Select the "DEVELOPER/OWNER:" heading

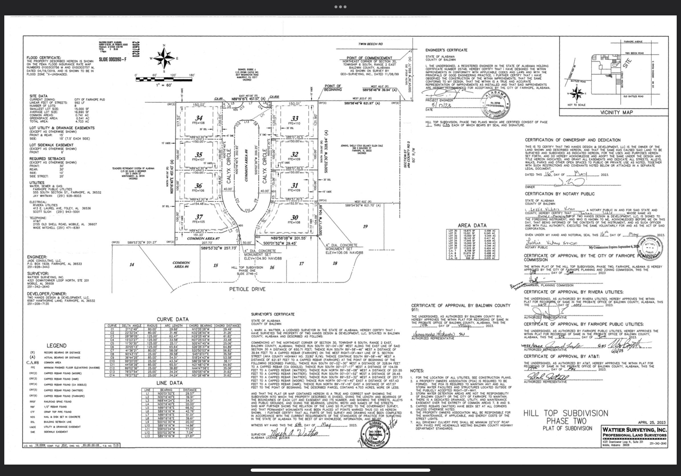[47, 294]
